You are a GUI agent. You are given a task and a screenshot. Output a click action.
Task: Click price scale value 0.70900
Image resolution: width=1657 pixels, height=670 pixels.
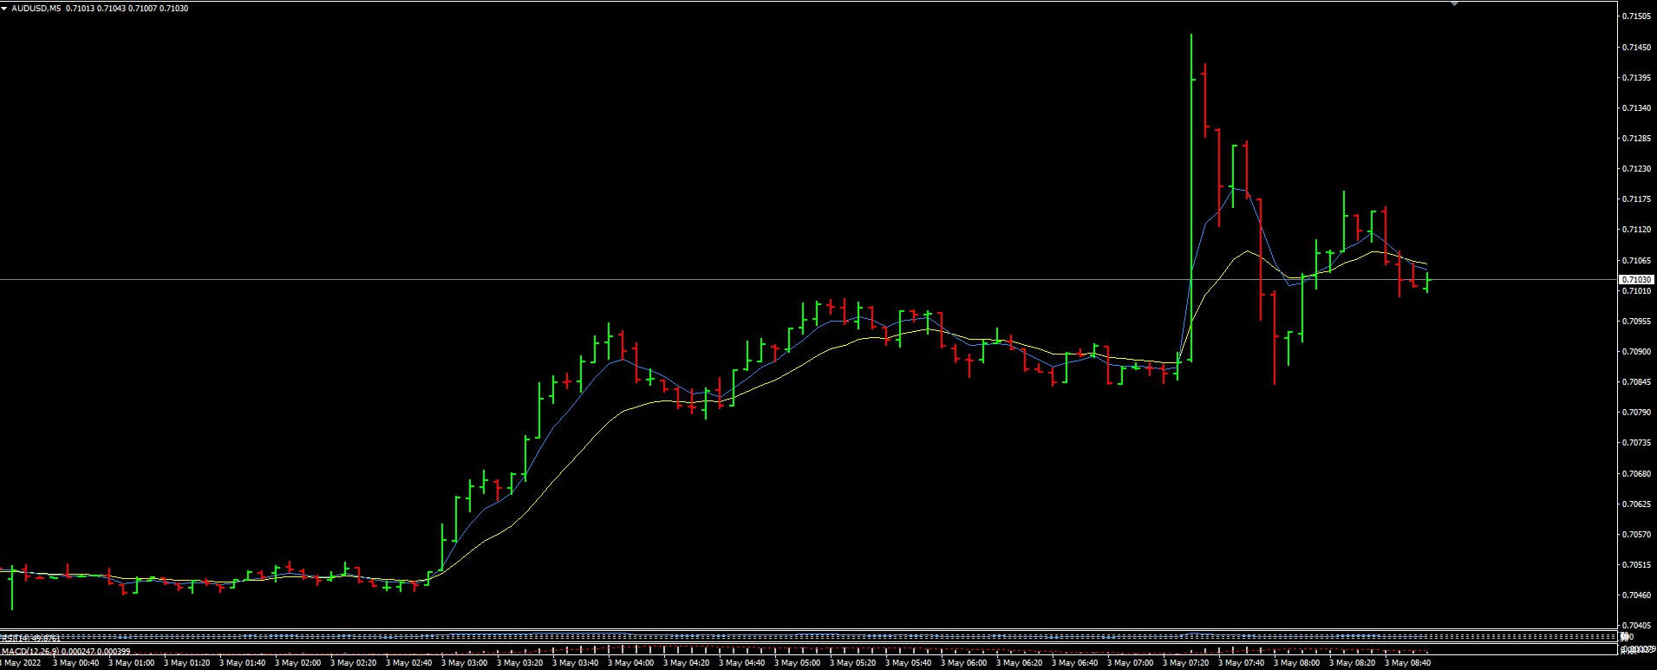1636,351
